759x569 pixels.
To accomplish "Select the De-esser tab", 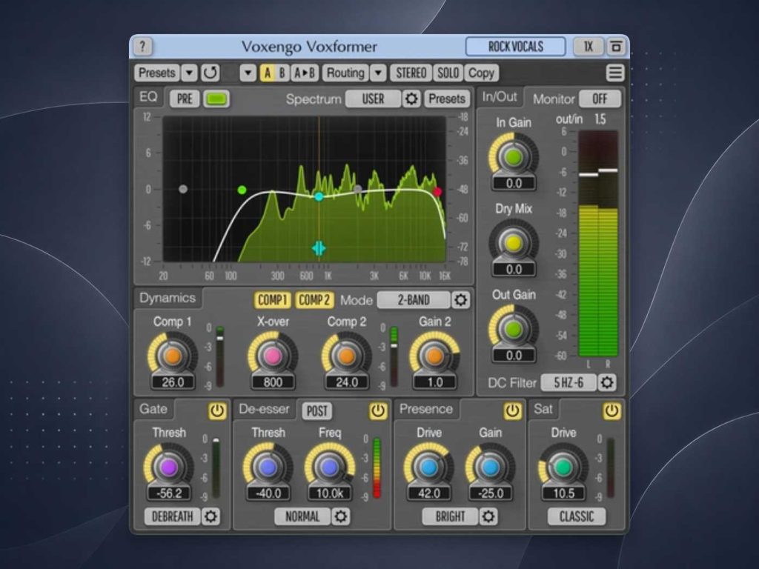I will 265,409.
